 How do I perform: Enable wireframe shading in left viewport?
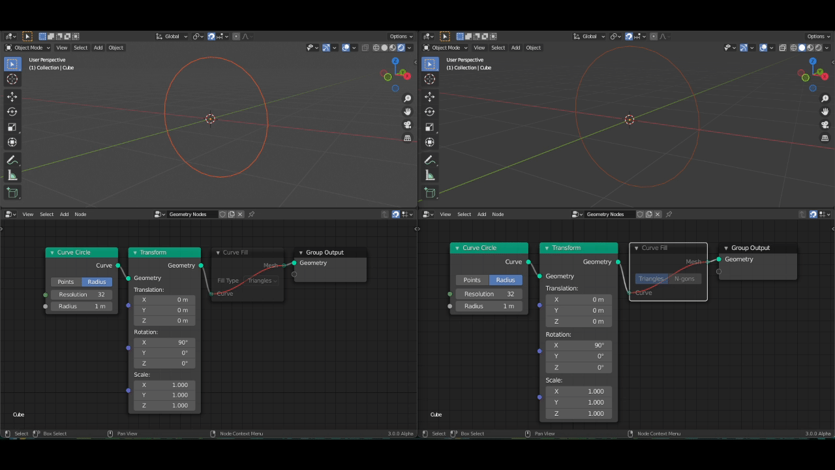tap(376, 48)
